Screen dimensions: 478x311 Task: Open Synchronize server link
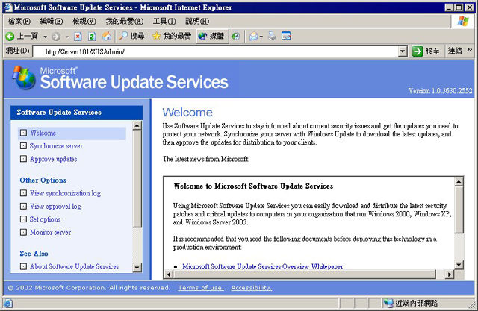pos(56,146)
